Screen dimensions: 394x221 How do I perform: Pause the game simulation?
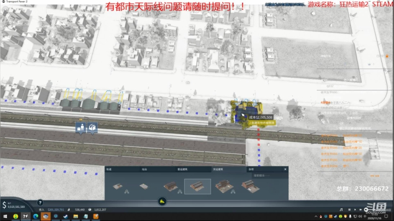point(349,210)
